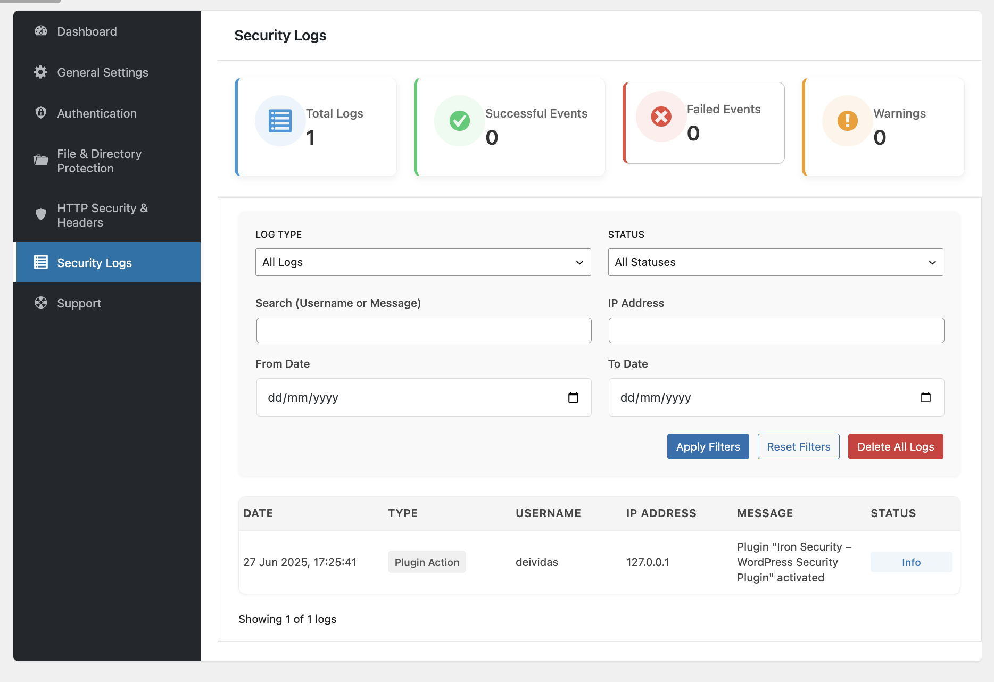Open the From Date calendar picker
994x682 pixels.
pos(573,397)
